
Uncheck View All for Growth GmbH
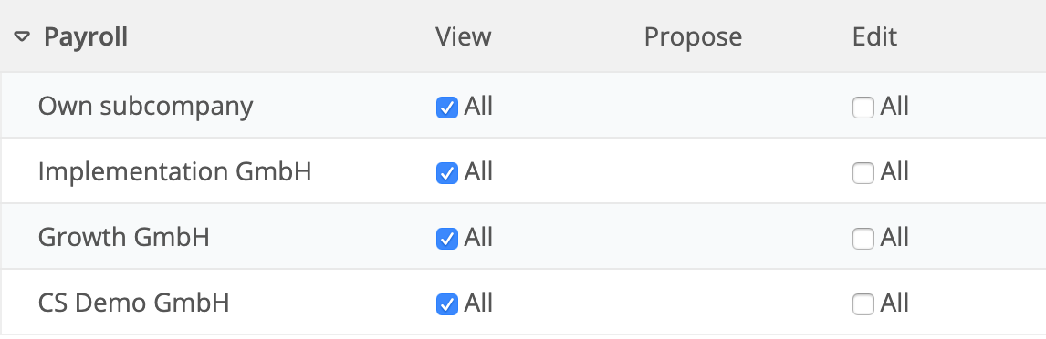click(447, 239)
